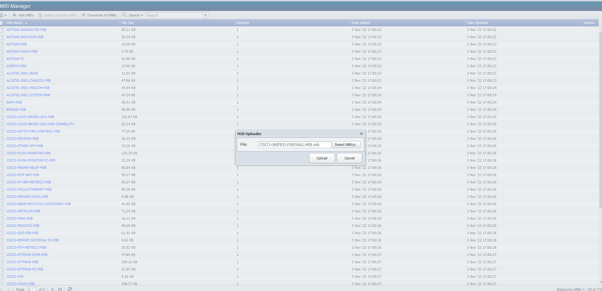The image size is (602, 291).
Task: Check the BRIDGE-MIB row checkbox
Action: point(1,110)
